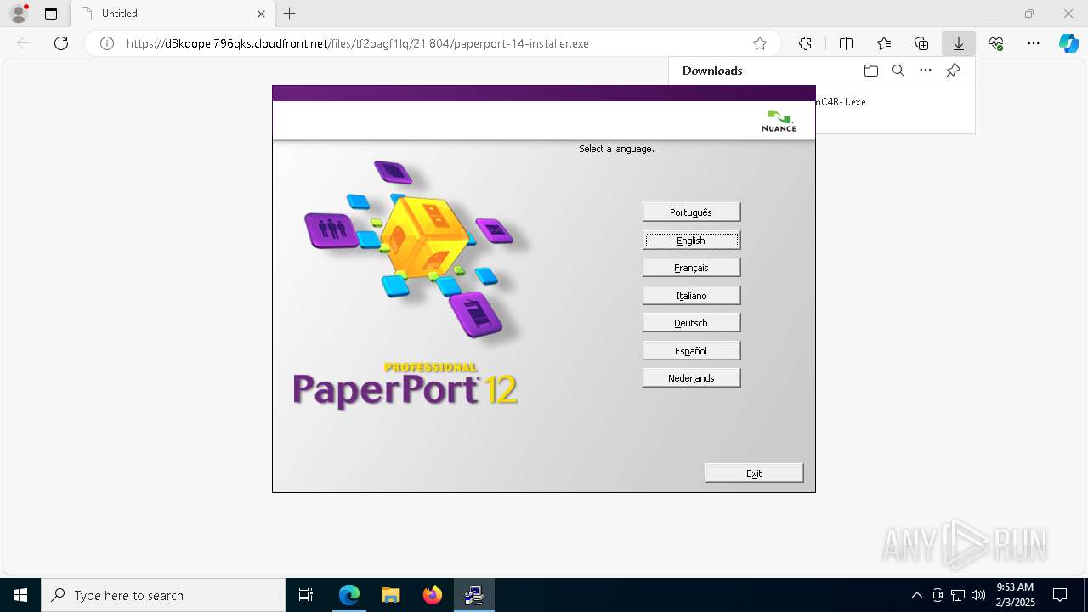Open downloads folder icon
The height and width of the screenshot is (612, 1088).
(870, 71)
